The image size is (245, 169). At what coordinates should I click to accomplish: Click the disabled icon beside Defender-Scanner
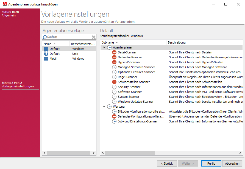pyautogui.click(x=114, y=57)
